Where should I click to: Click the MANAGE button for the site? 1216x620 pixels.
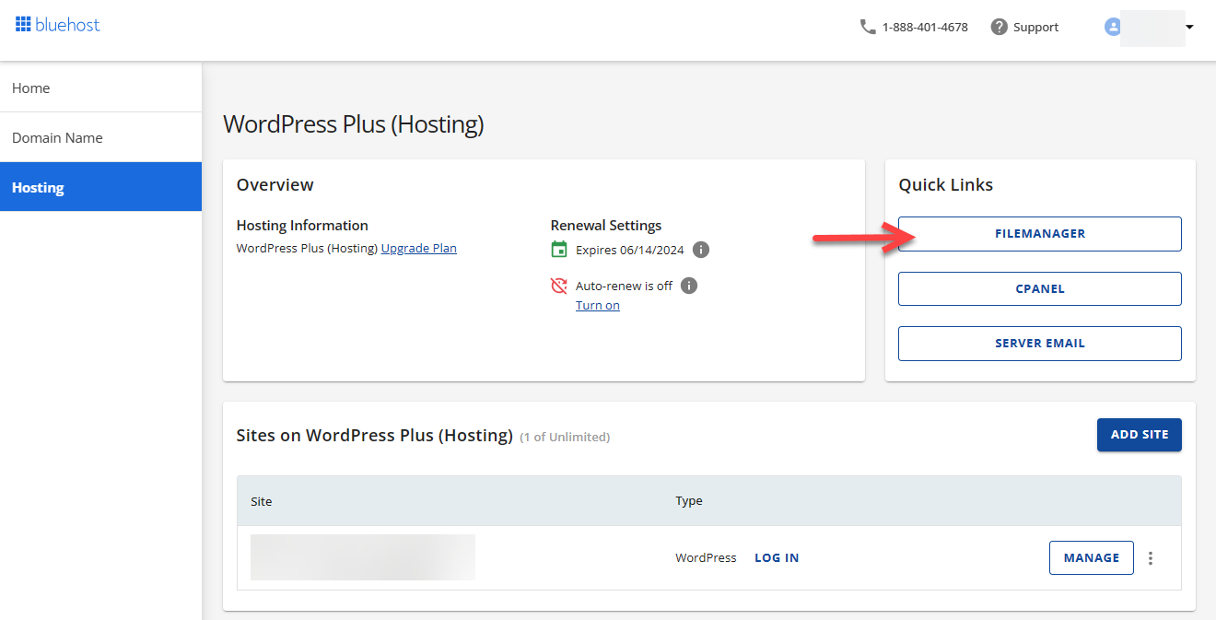(x=1092, y=557)
